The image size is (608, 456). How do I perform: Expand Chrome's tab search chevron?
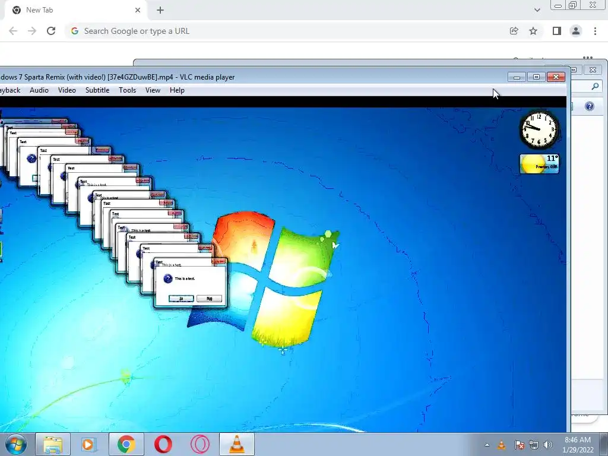[x=537, y=10]
